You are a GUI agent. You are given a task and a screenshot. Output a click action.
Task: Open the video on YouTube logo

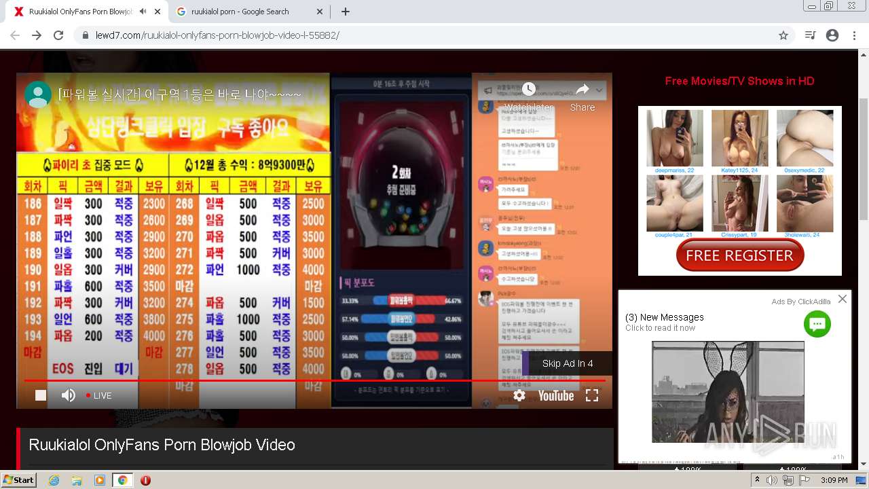tap(556, 395)
